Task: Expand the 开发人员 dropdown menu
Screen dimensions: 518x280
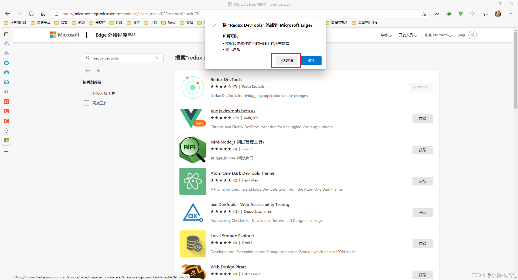Action: [408, 35]
